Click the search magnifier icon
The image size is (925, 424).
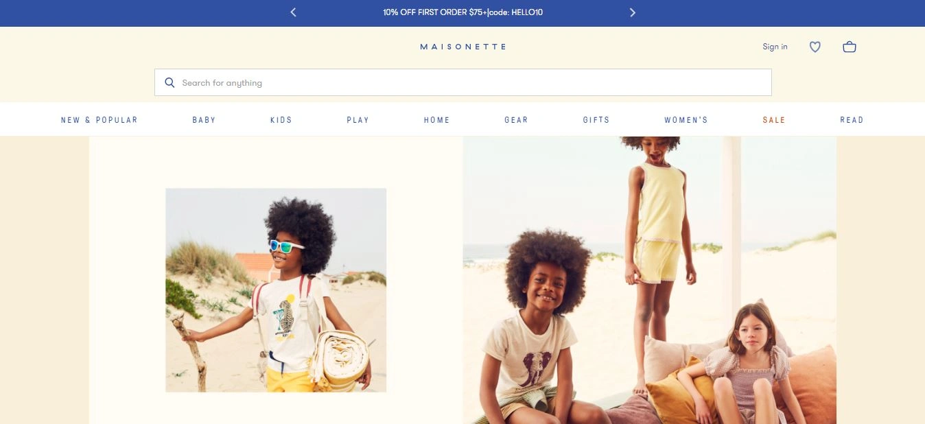click(x=170, y=83)
